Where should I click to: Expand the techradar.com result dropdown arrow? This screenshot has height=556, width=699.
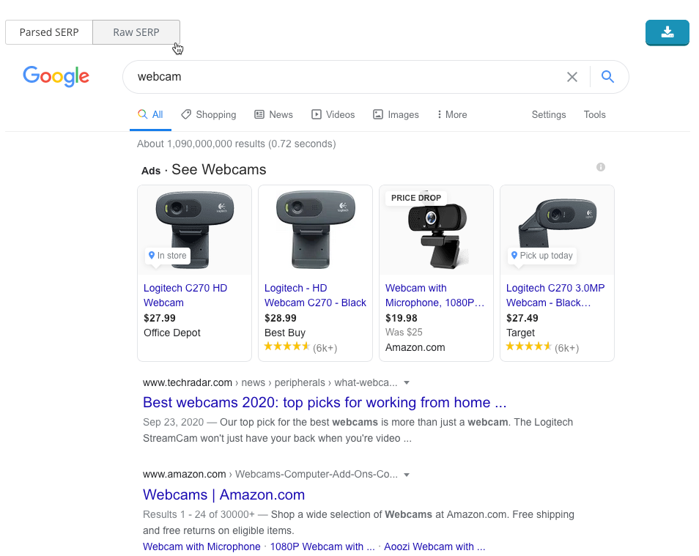(x=407, y=382)
